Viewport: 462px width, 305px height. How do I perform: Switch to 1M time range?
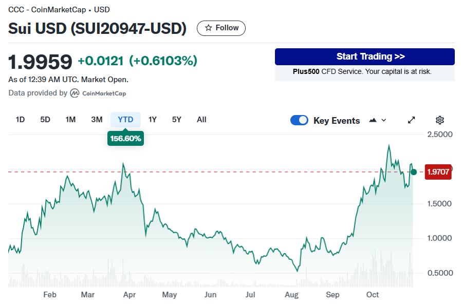[x=70, y=120]
